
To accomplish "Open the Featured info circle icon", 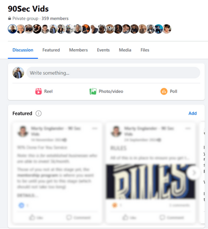I will coord(38,113).
